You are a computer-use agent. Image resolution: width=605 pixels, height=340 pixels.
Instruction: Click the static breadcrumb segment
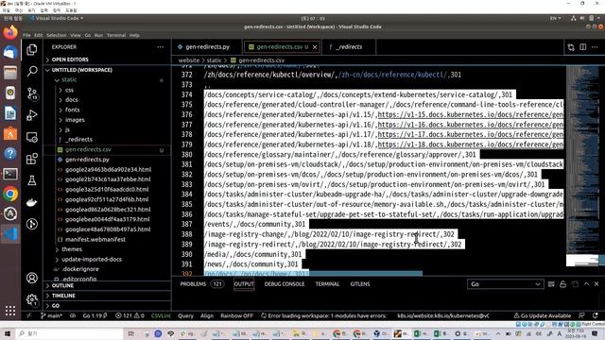point(214,60)
